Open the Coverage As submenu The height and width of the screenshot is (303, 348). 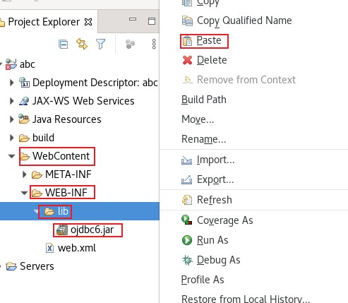pyautogui.click(x=225, y=220)
